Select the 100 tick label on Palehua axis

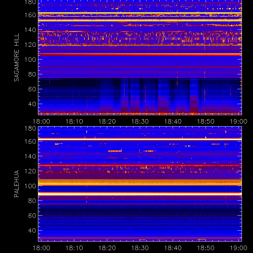pos(30,186)
